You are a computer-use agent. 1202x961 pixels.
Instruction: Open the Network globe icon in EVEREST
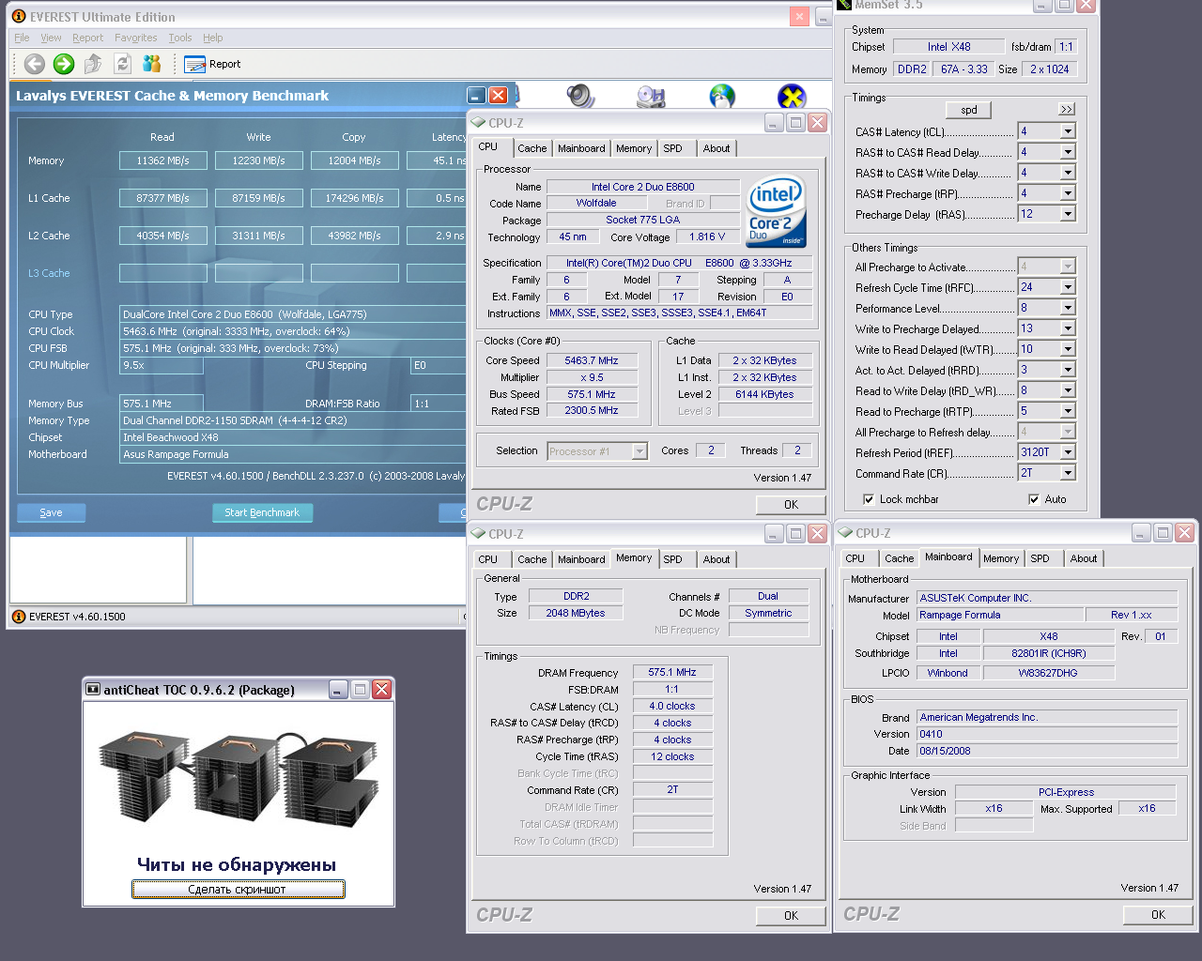click(x=722, y=96)
